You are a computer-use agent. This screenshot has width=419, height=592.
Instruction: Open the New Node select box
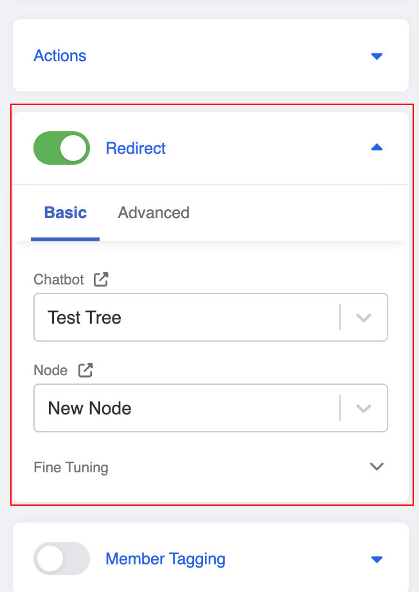pos(186,408)
